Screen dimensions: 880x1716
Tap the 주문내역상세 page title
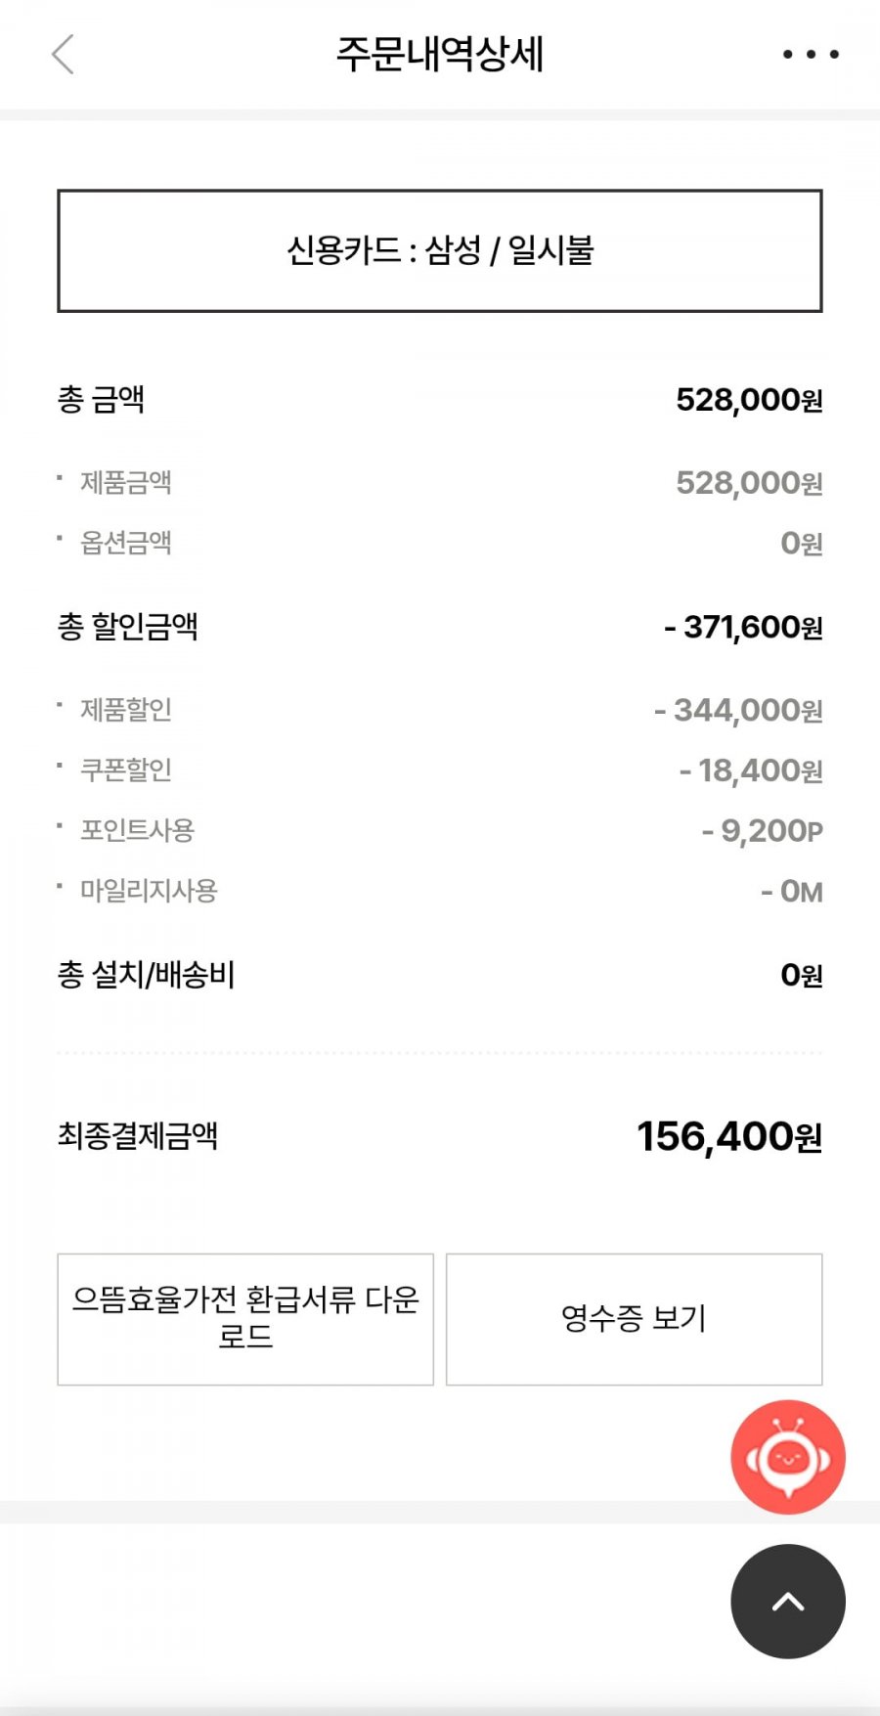[x=440, y=55]
